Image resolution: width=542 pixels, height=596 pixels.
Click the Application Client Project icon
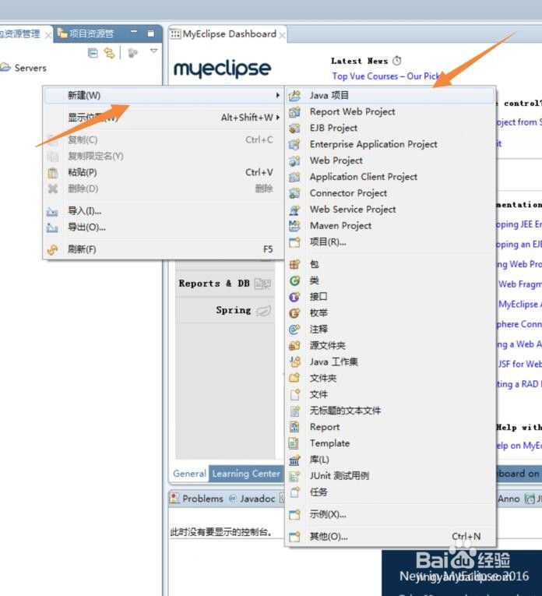(x=294, y=177)
